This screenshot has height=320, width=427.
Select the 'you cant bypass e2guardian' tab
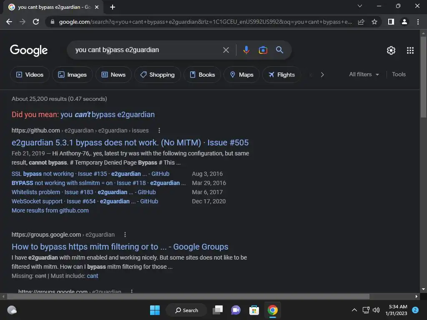pyautogui.click(x=53, y=7)
